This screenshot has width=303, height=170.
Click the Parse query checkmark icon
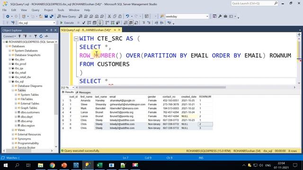(83, 23)
